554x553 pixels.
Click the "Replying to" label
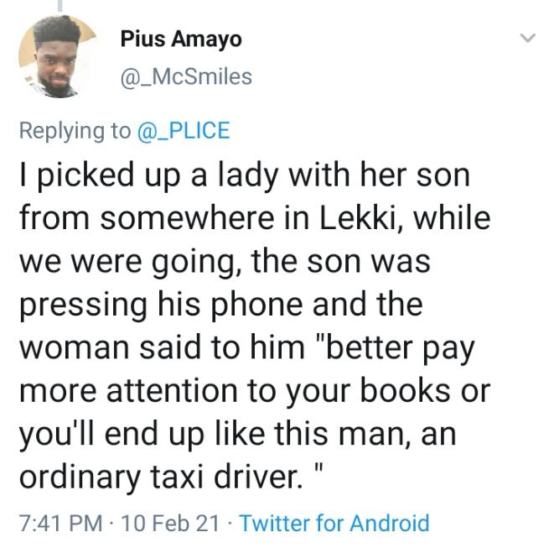click(75, 131)
